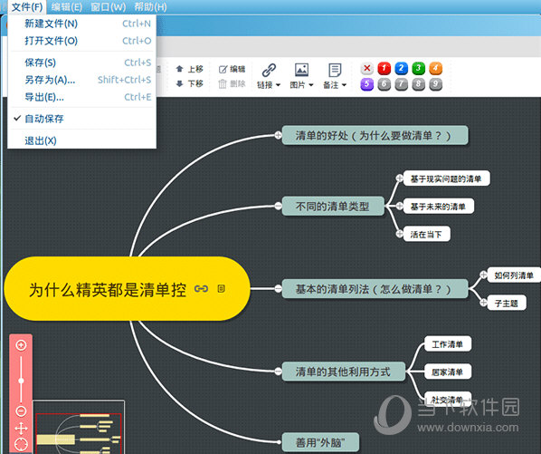Click the move/pan arrows icon

(21, 429)
